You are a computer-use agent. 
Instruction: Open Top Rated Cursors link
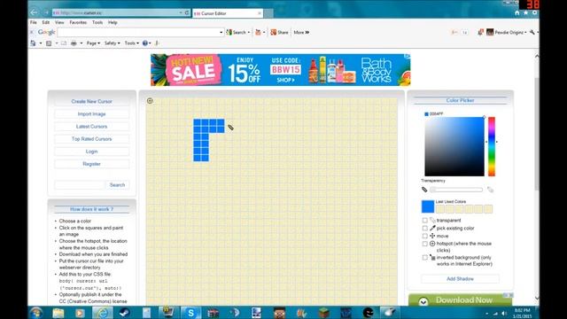click(x=91, y=139)
